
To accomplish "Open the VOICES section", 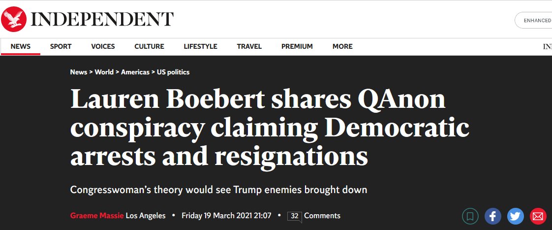I will [103, 46].
